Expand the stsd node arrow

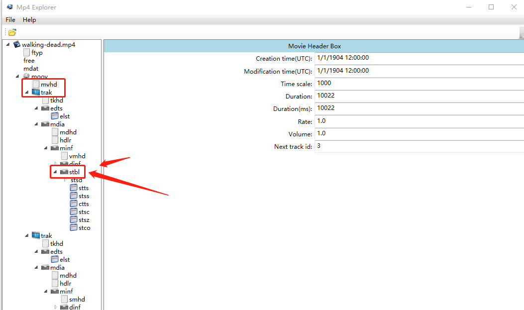click(x=65, y=180)
